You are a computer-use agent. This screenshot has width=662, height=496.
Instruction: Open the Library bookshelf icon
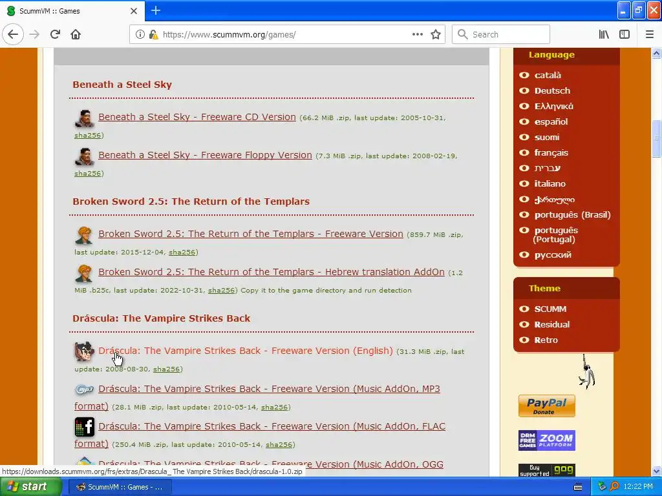(604, 34)
